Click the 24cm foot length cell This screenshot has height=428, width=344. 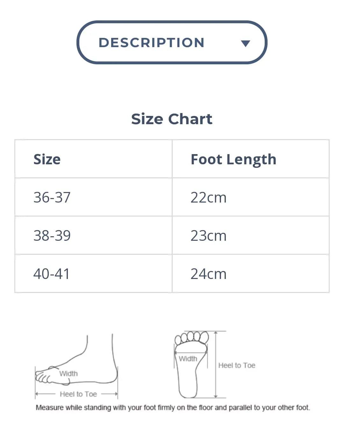coord(208,274)
